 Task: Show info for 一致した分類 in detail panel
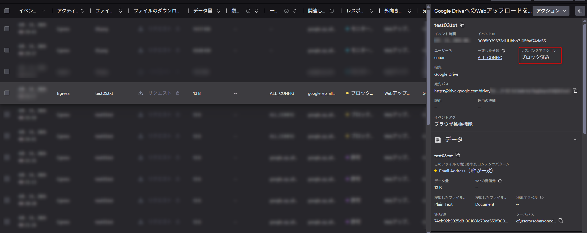pyautogui.click(x=503, y=51)
